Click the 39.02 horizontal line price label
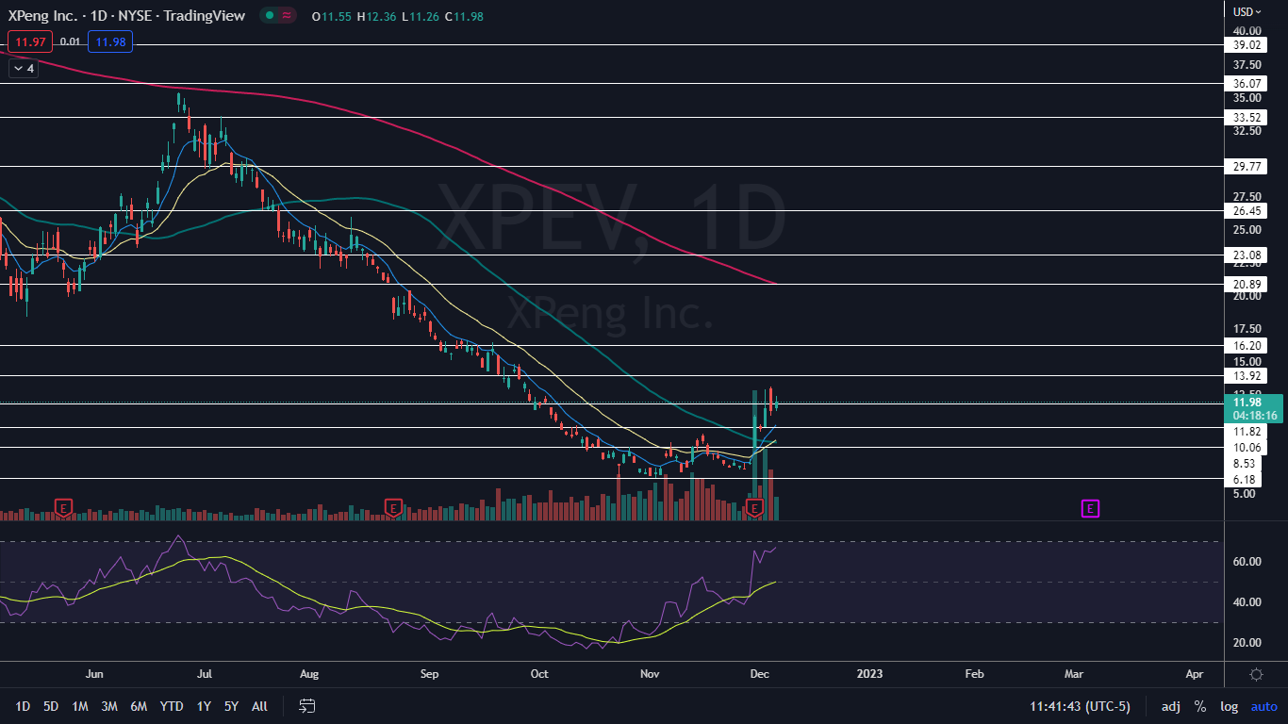The width and height of the screenshot is (1288, 724). point(1247,44)
